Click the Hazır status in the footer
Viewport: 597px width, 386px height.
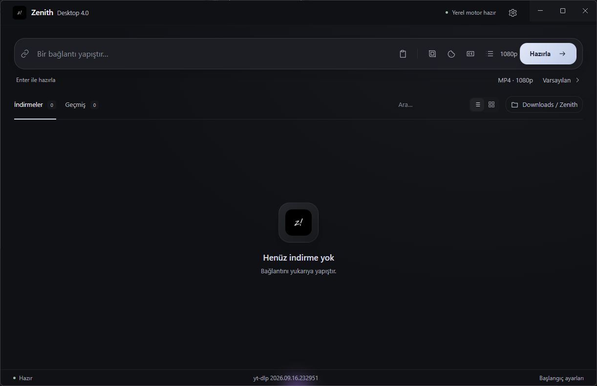23,378
